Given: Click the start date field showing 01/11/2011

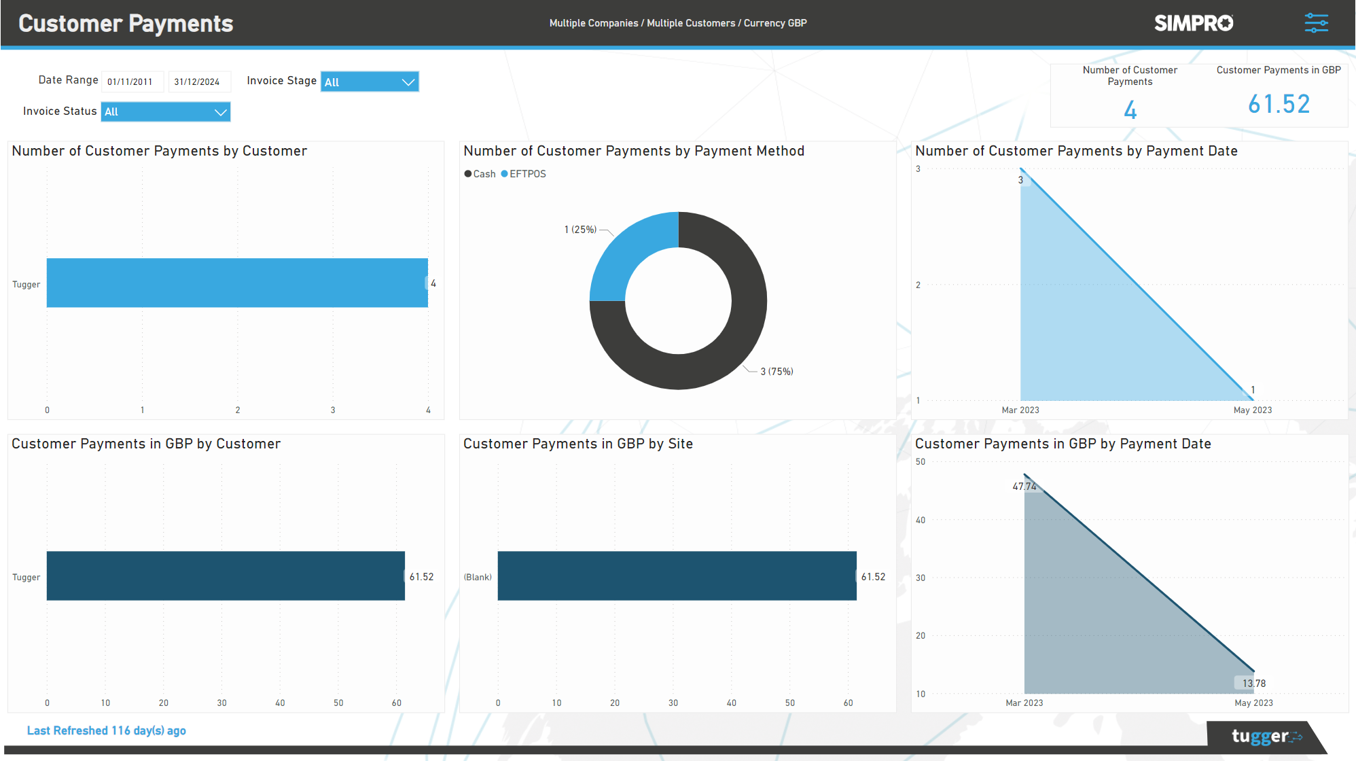Looking at the screenshot, I should 132,81.
